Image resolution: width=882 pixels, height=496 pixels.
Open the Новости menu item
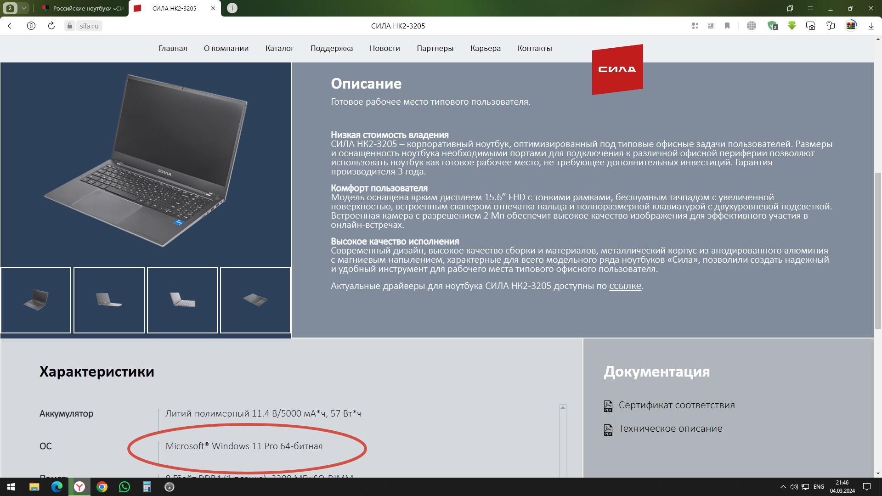(385, 48)
